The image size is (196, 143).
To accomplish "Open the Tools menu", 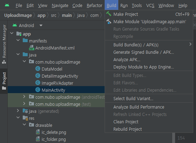I will coord(137,6).
